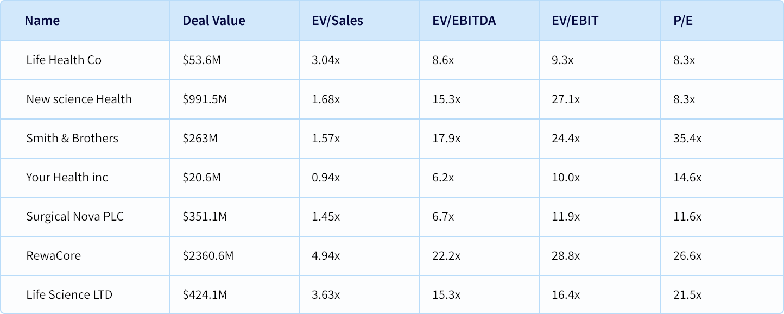This screenshot has width=784, height=314.
Task: Open the Your Health inc entry
Action: (67, 177)
